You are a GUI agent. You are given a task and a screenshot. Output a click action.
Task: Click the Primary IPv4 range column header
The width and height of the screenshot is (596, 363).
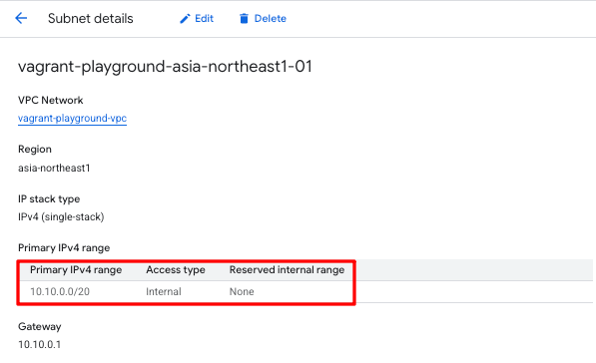(x=76, y=269)
